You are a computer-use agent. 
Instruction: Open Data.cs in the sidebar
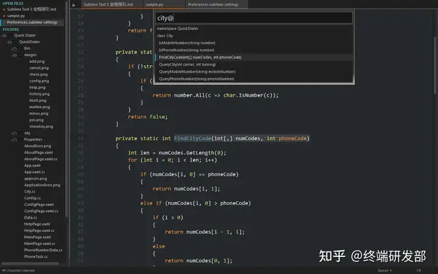[30, 217]
